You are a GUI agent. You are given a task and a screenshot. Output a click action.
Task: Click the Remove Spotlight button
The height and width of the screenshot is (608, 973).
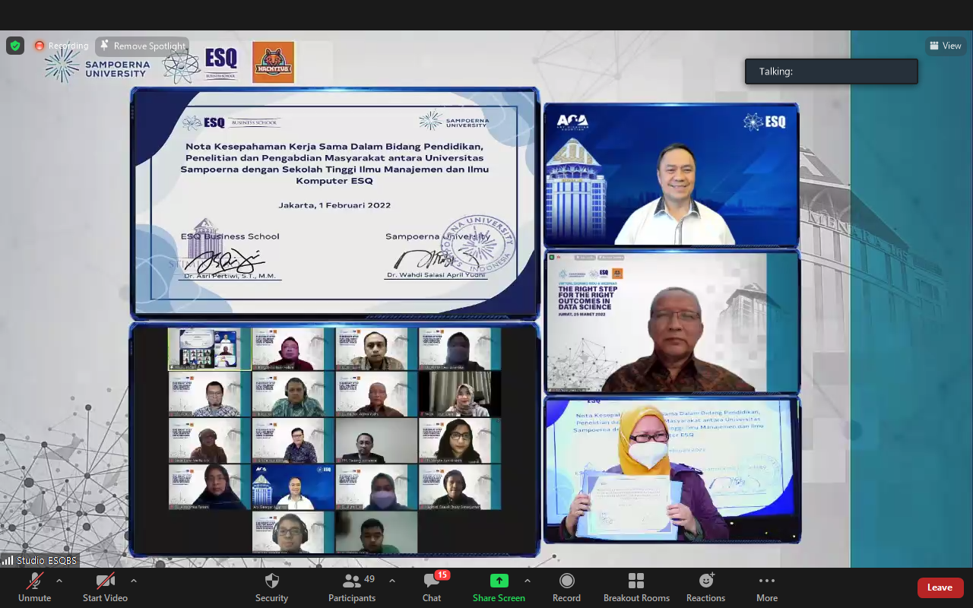[142, 46]
